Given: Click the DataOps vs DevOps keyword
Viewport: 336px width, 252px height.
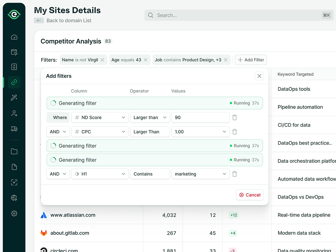Looking at the screenshot, I should [301, 197].
